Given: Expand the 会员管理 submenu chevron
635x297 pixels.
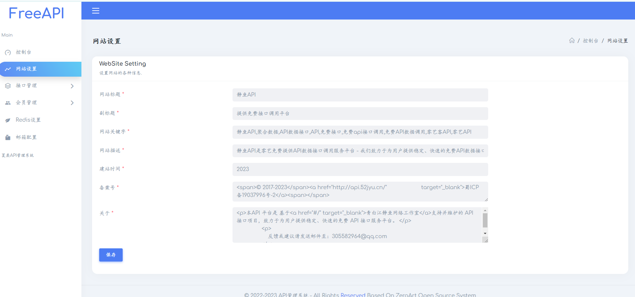Looking at the screenshot, I should pyautogui.click(x=72, y=103).
